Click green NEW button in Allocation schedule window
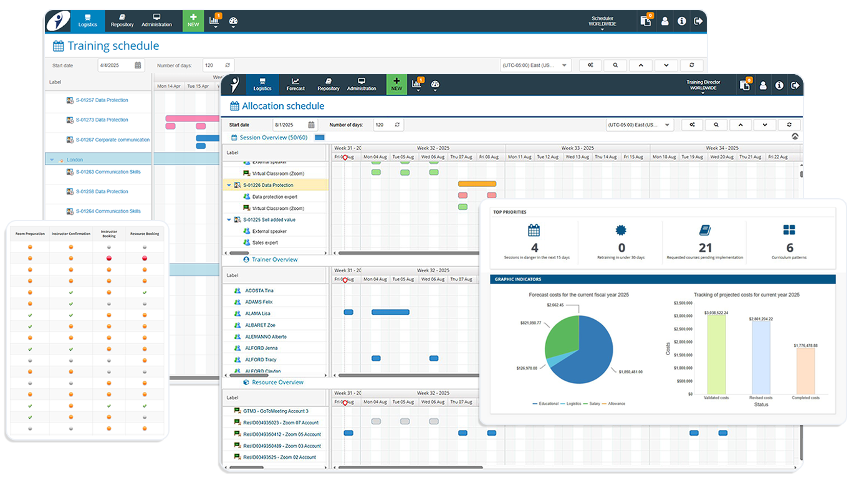 click(396, 85)
